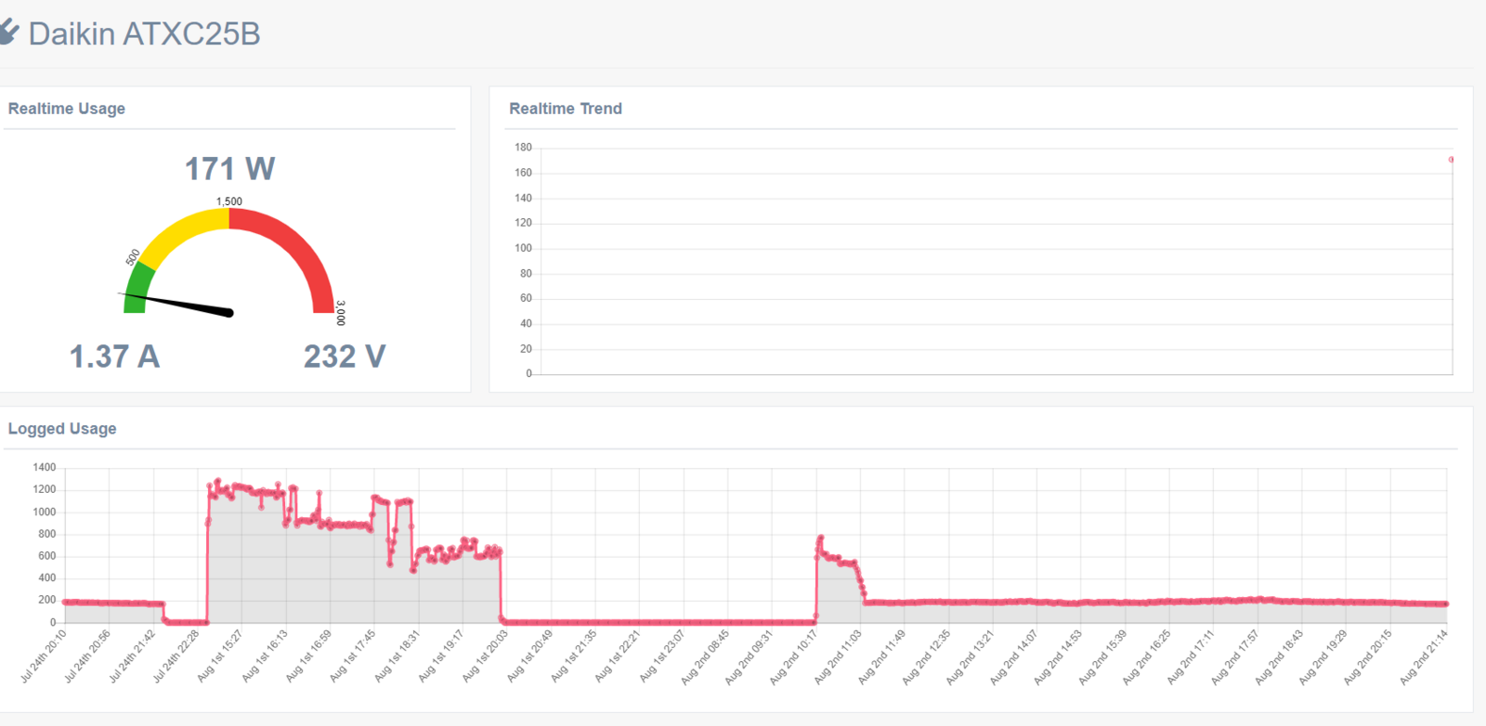Click the Aug 2nd 18:43 time label
Image resolution: width=1486 pixels, height=726 pixels.
[1281, 657]
